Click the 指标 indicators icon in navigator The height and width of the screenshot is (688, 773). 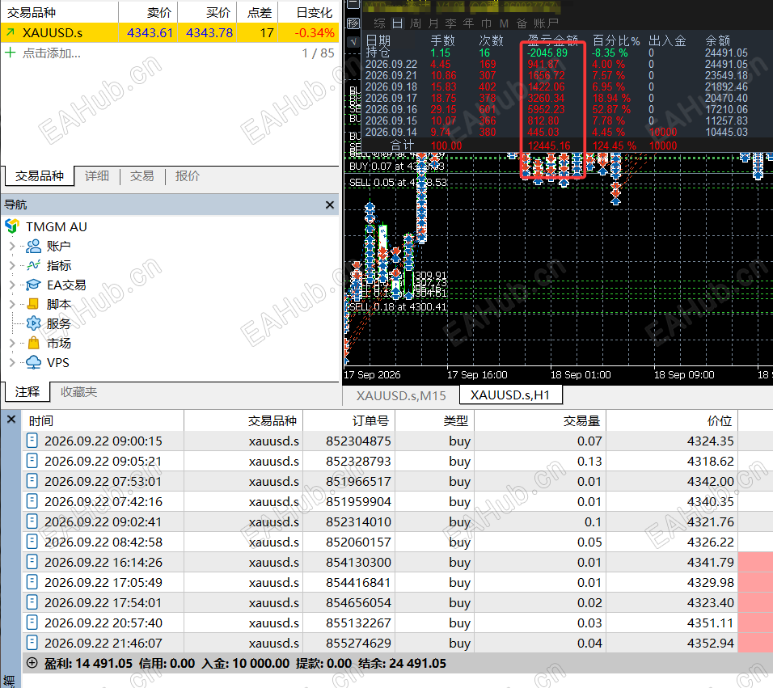(x=33, y=266)
